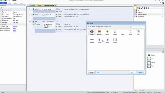Image resolution: width=165 pixels, height=93 pixels.
Task: Select Button object in Objects panel
Action: pyautogui.click(x=152, y=55)
